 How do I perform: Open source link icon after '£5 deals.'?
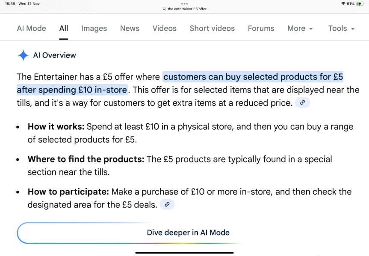click(x=167, y=204)
